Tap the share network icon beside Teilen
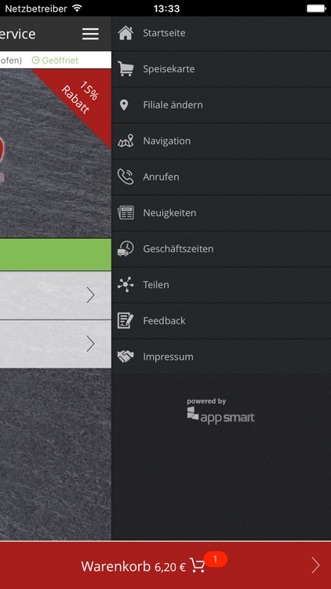The width and height of the screenshot is (331, 589). 125,284
